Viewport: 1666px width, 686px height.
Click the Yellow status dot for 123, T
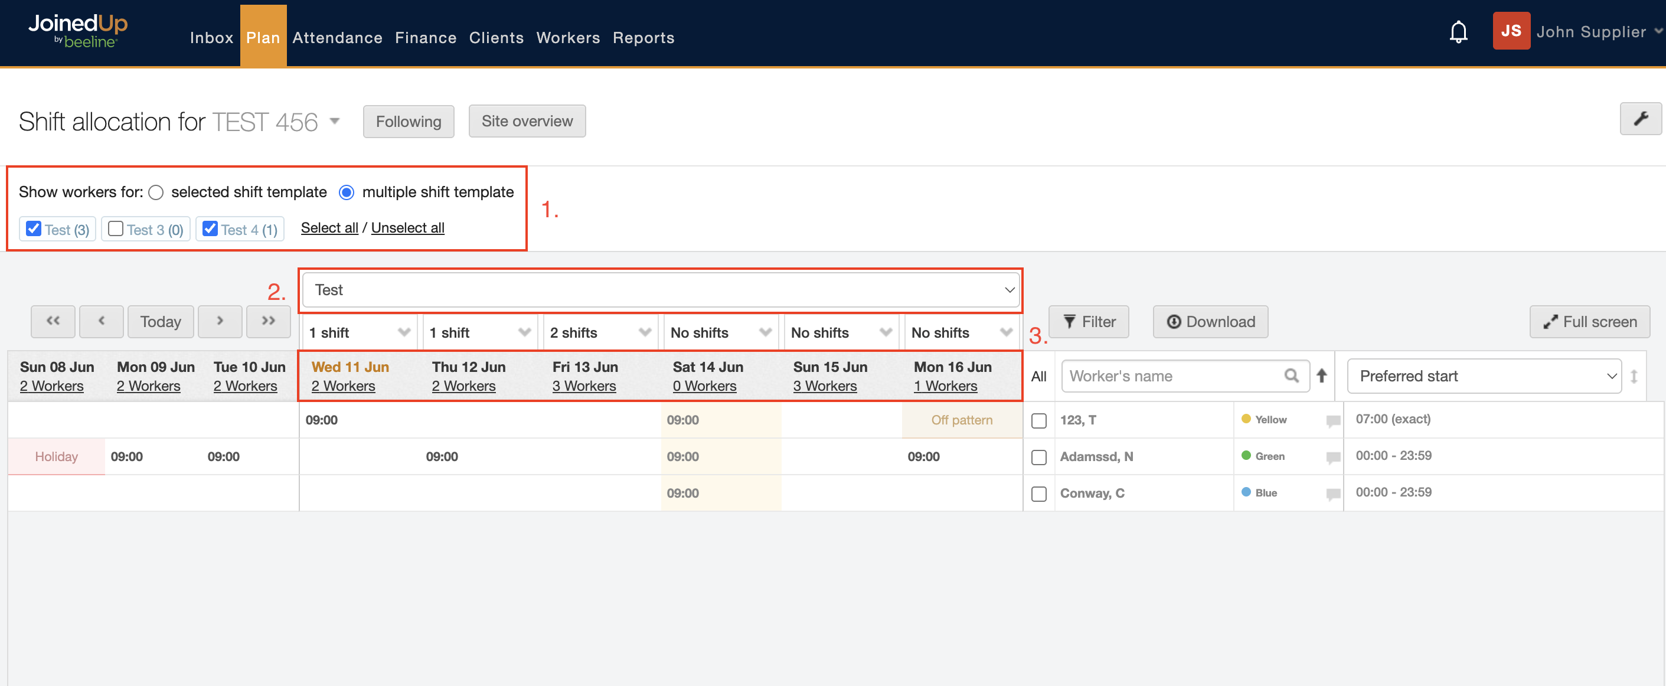(1246, 419)
